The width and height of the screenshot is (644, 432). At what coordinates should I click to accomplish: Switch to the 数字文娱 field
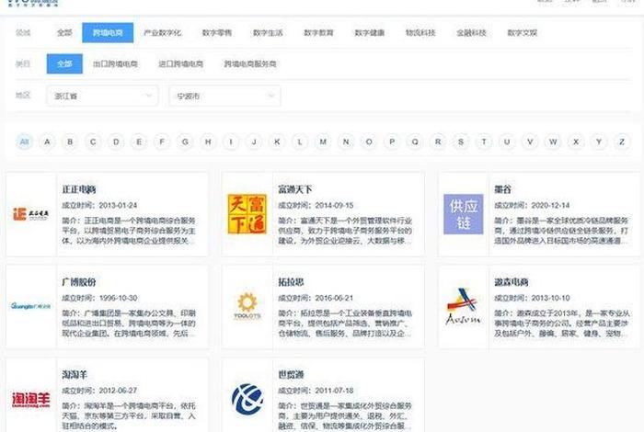tap(522, 33)
